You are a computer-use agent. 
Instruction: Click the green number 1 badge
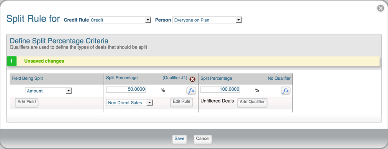coord(12,61)
